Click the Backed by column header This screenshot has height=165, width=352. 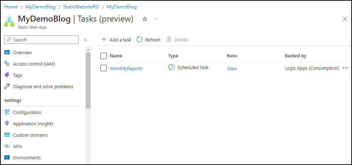296,56
